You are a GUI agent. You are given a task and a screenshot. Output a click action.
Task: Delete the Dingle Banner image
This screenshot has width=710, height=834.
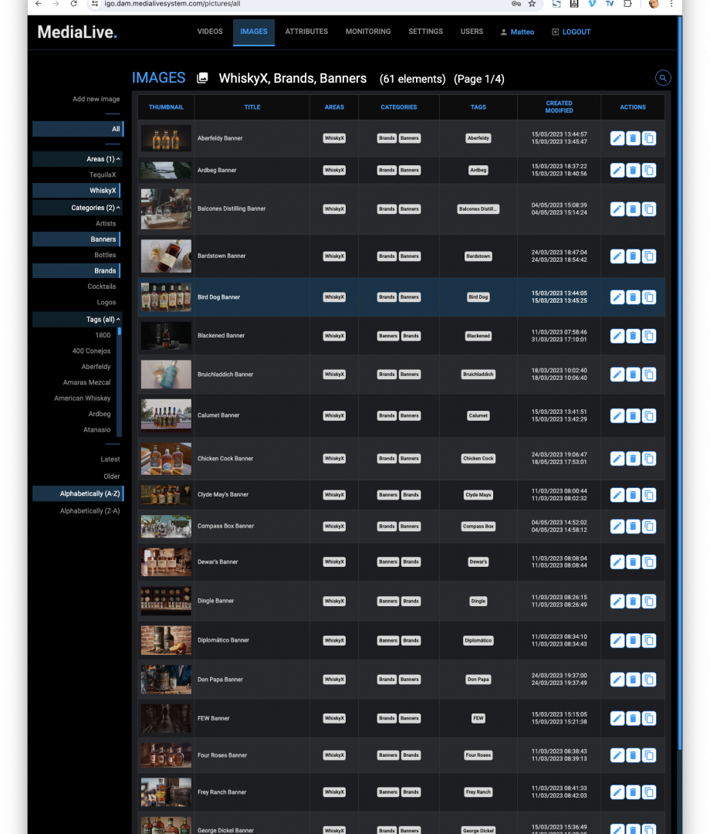pyautogui.click(x=633, y=602)
